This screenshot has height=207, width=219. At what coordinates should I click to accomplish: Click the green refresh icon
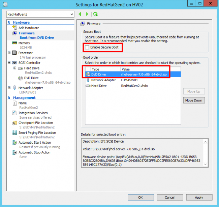point(96,14)
